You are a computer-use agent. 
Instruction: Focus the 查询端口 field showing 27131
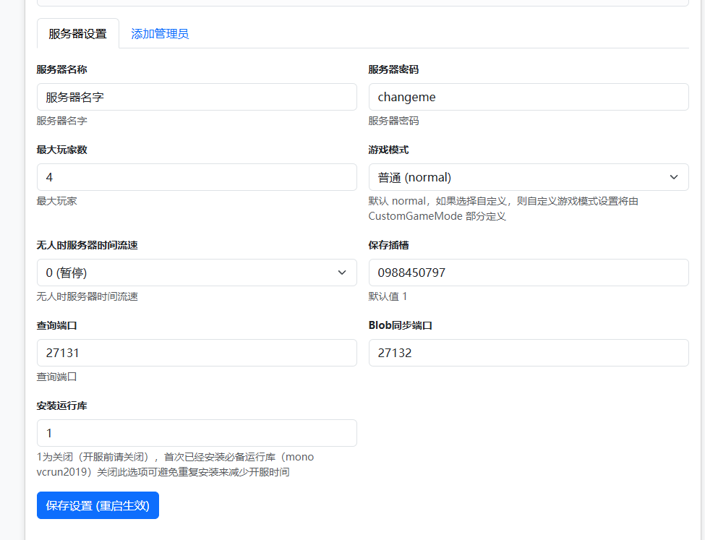[197, 353]
